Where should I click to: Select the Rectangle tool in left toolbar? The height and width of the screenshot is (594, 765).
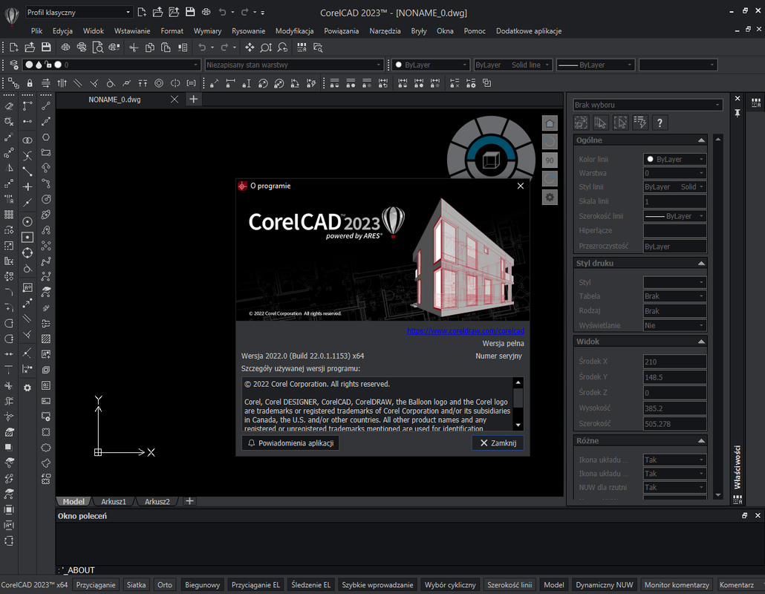tap(46, 153)
